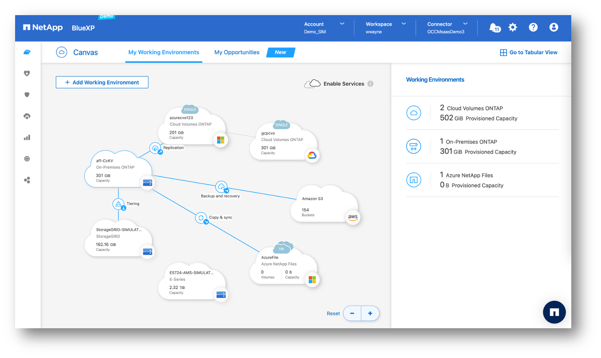Image resolution: width=601 pixels, height=358 pixels.
Task: Select the azurecvo123 working environment
Action: click(x=192, y=126)
